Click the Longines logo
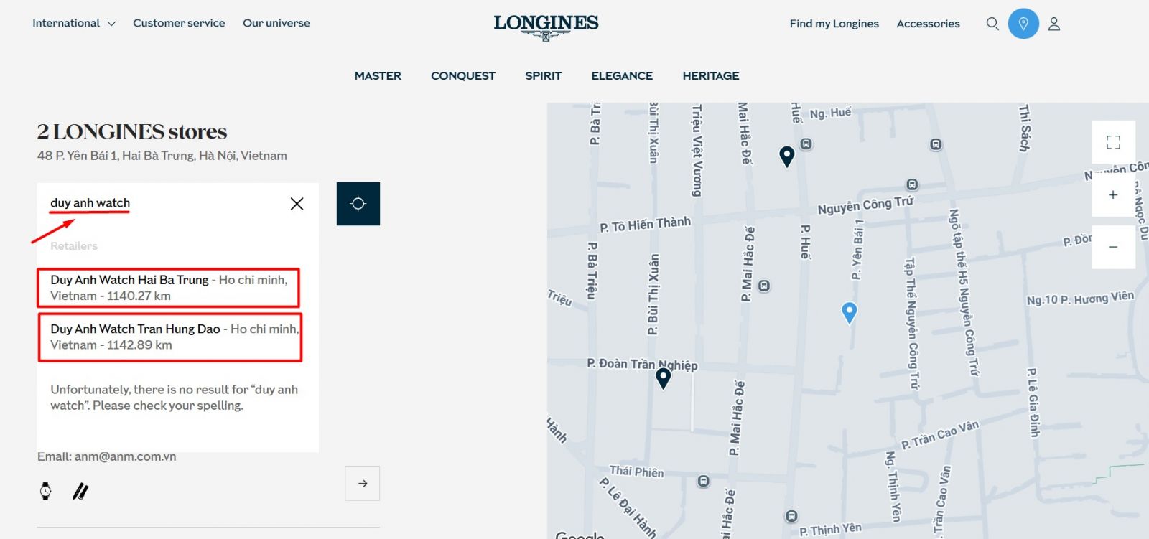Image resolution: width=1149 pixels, height=539 pixels. tap(546, 27)
